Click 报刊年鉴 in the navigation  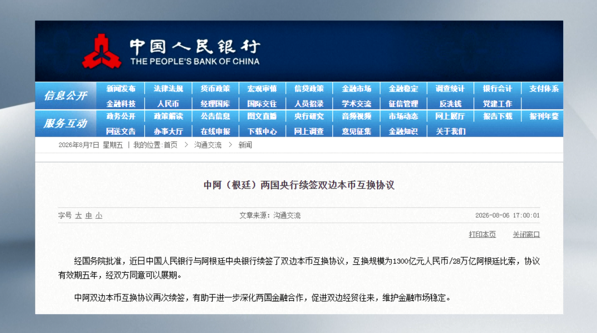pos(544,116)
